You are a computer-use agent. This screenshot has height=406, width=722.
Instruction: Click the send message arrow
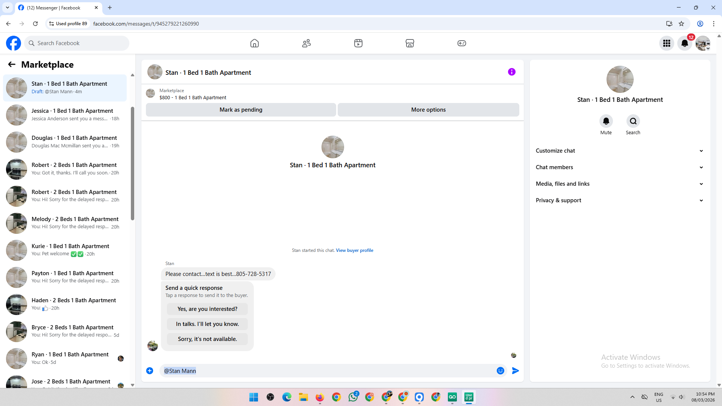(516, 371)
